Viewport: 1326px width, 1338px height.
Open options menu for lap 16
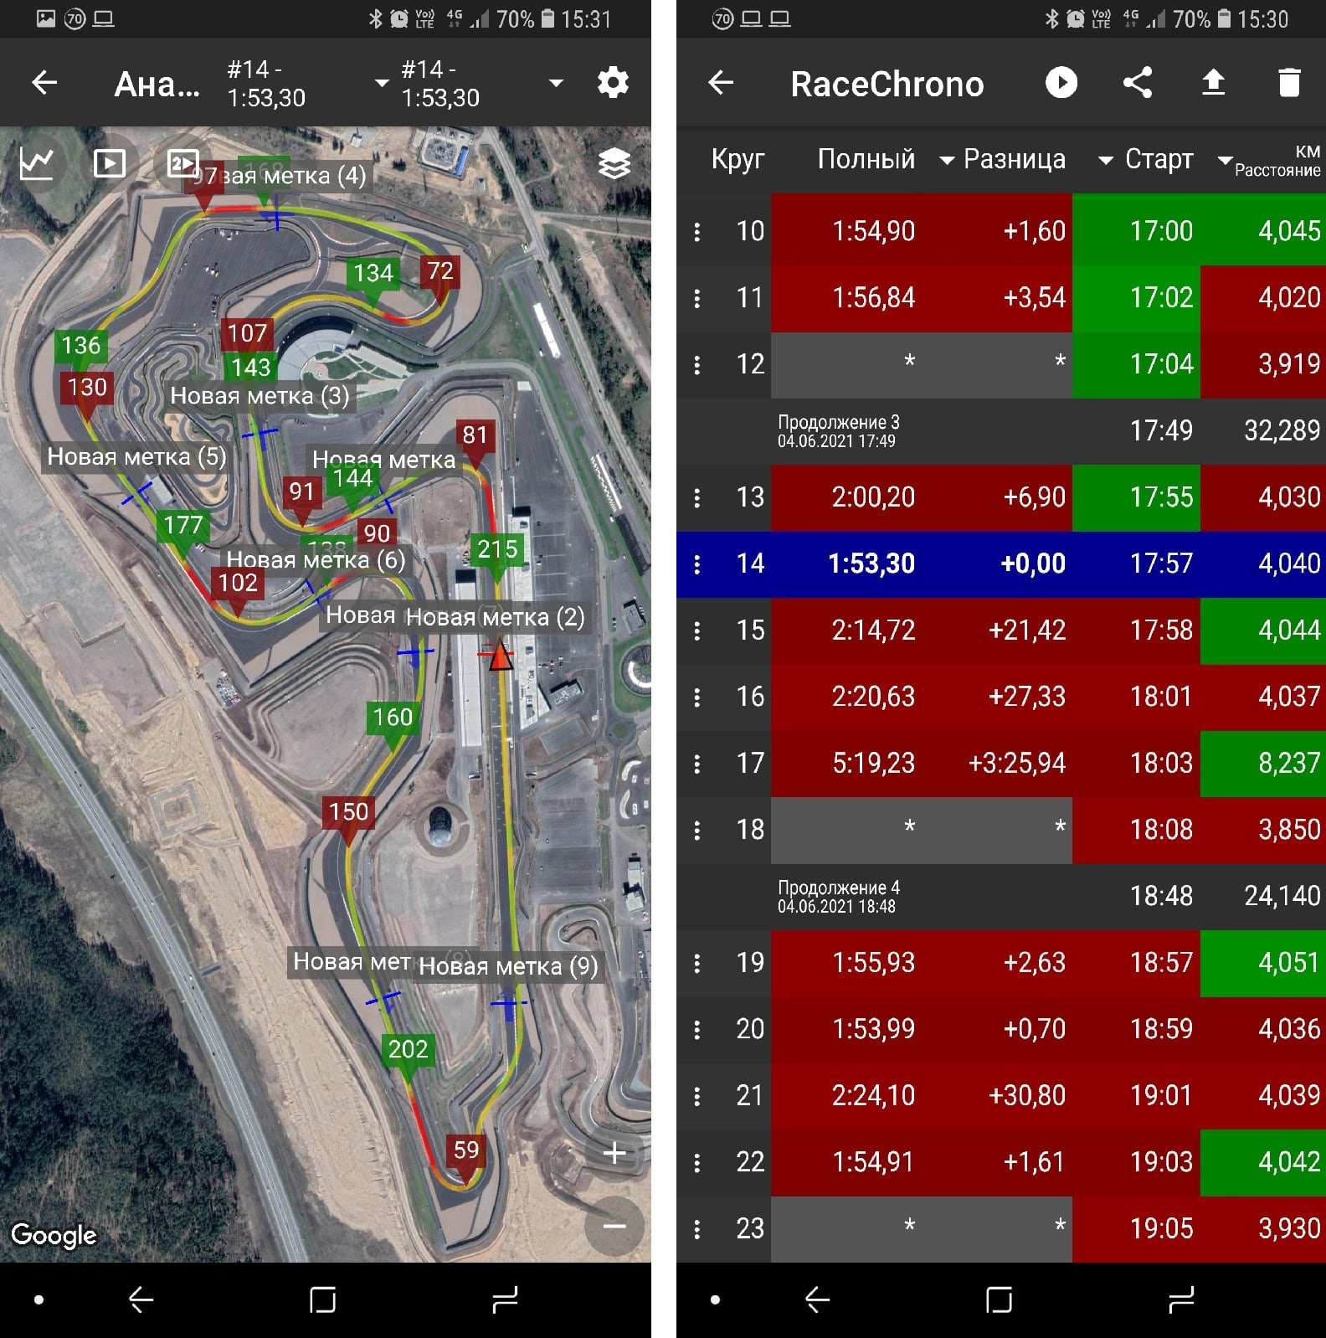697,697
